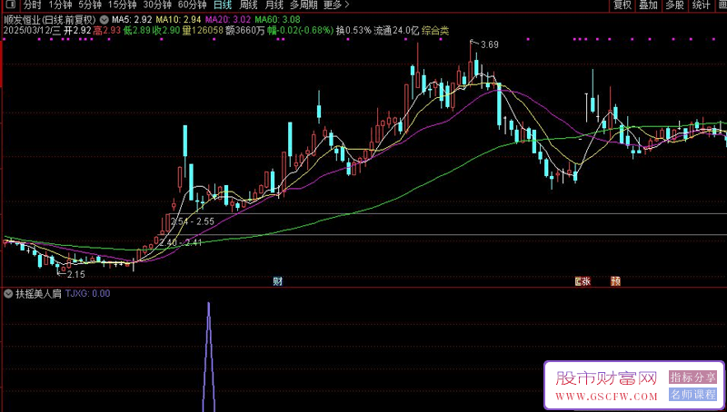Click the 名师课程 banner button
The height and width of the screenshot is (412, 727).
(x=692, y=395)
